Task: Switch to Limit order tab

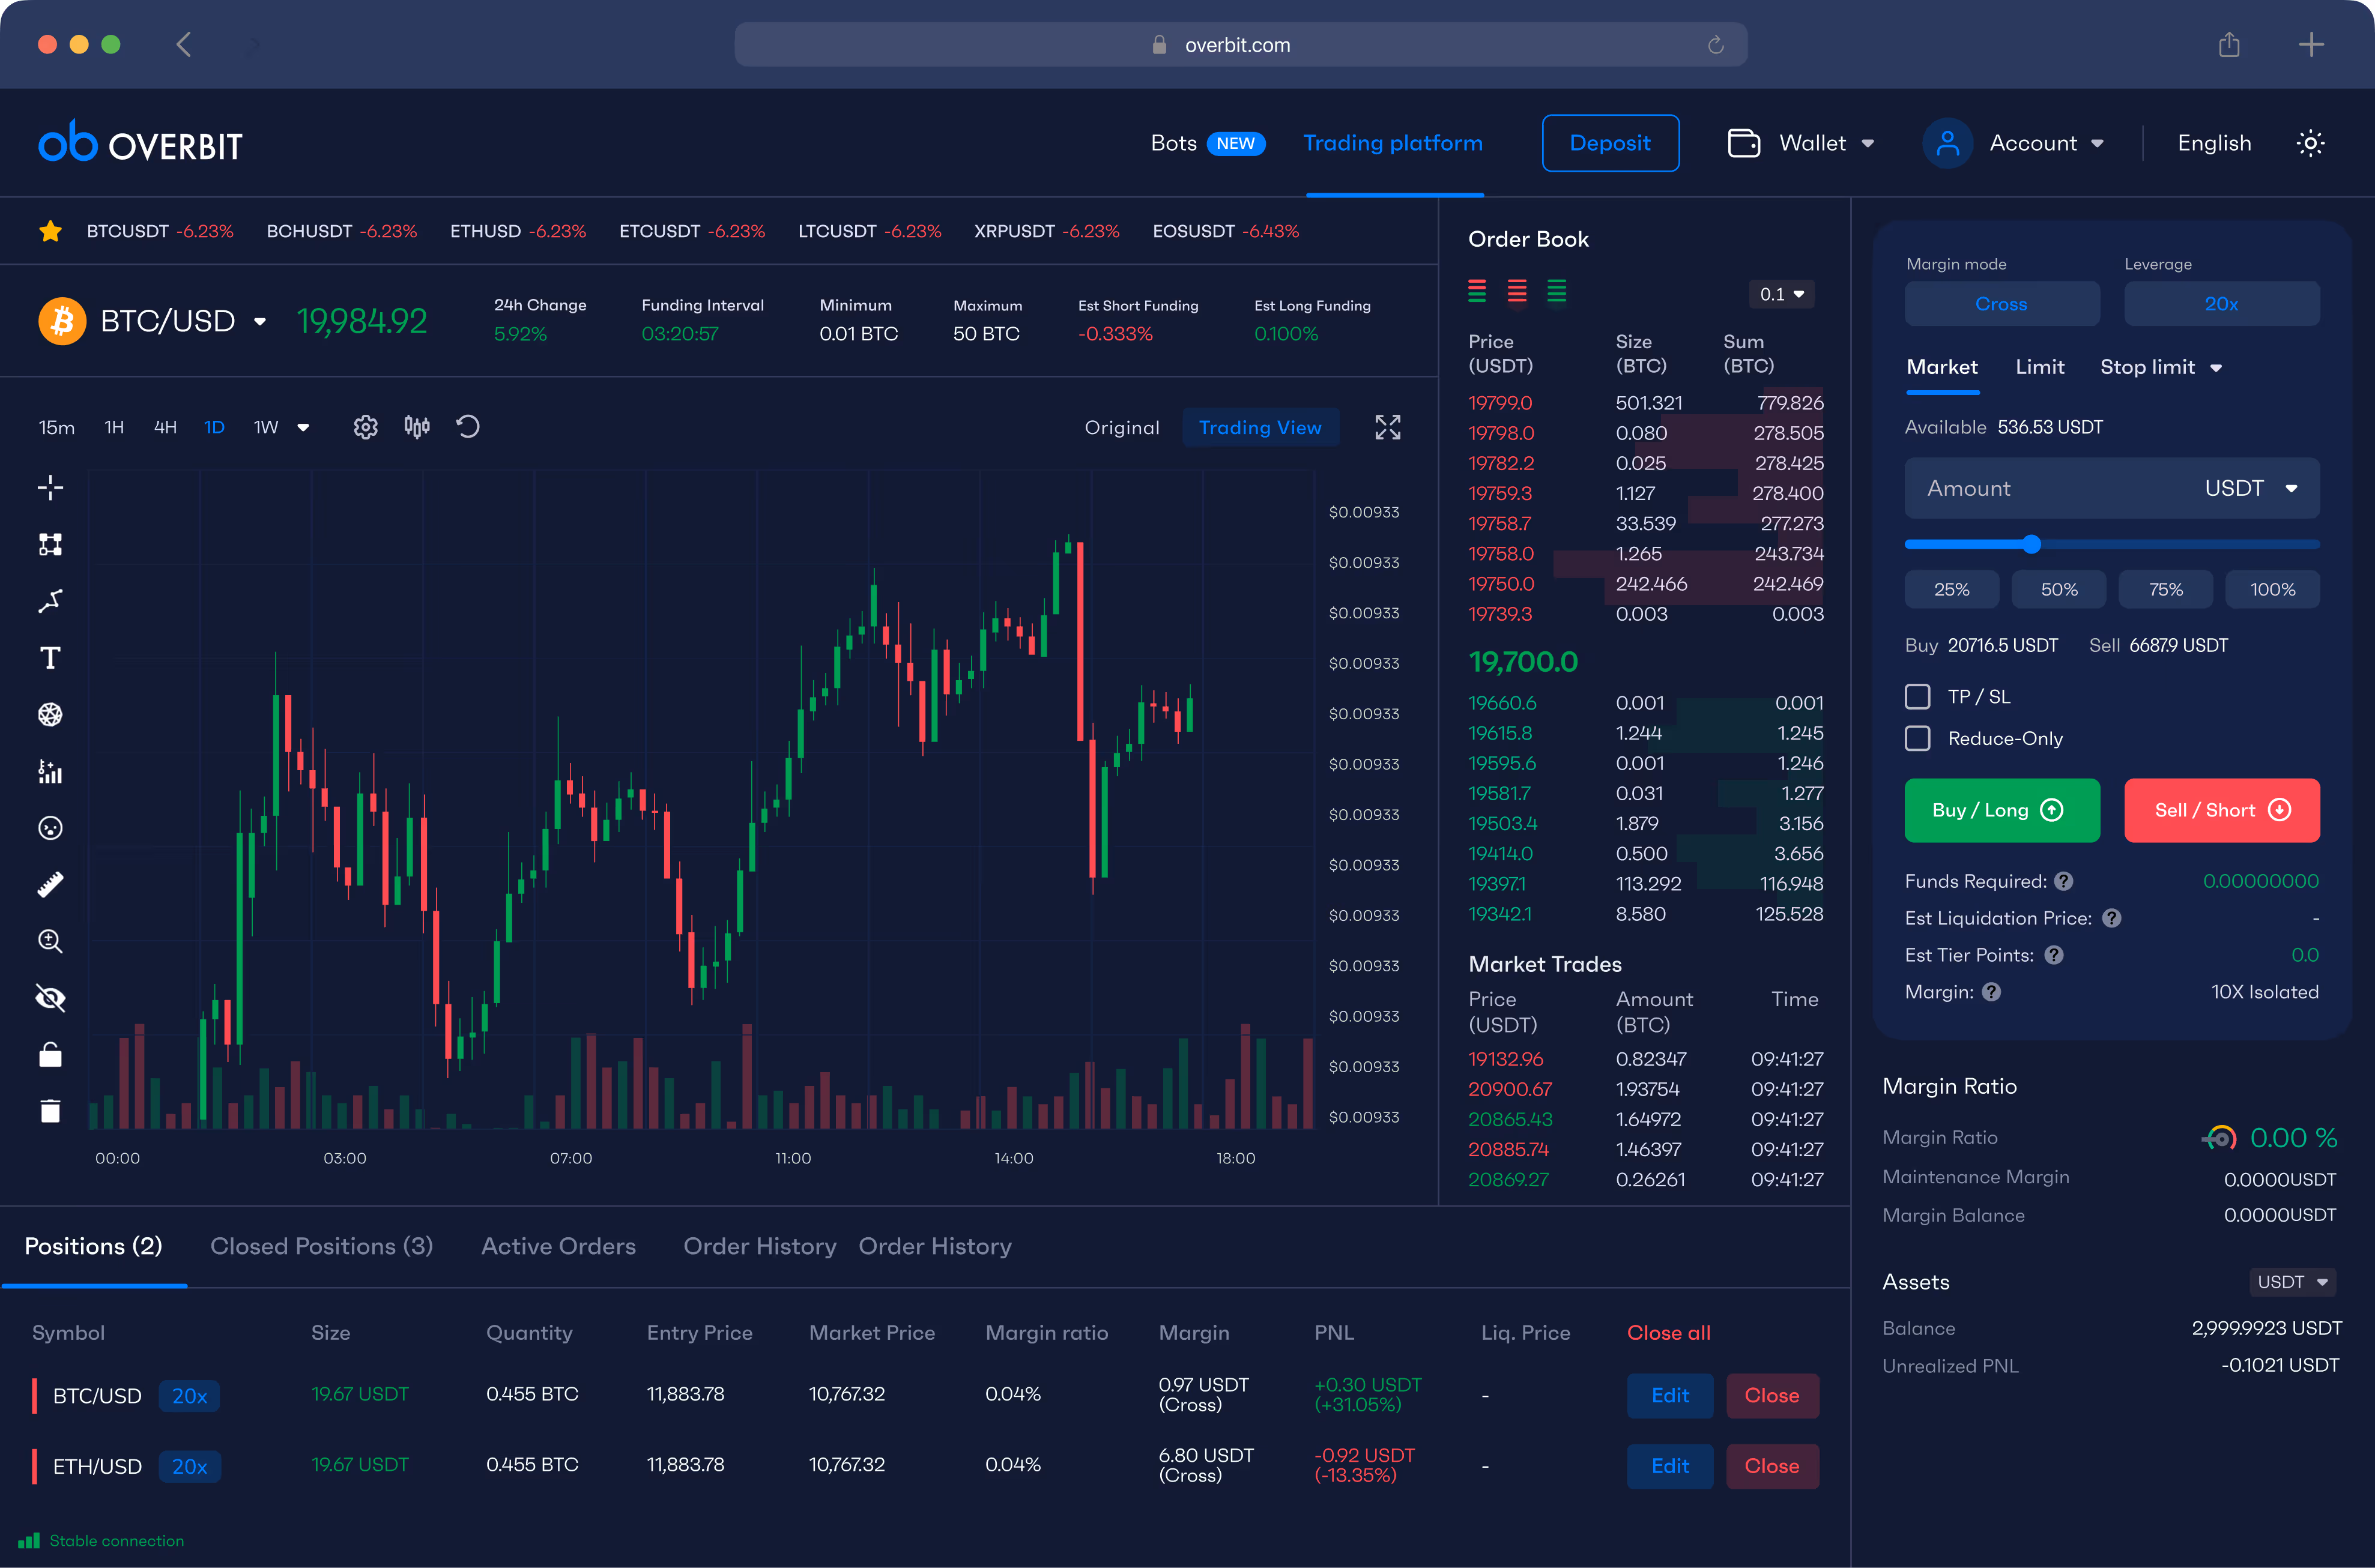Action: point(2039,367)
